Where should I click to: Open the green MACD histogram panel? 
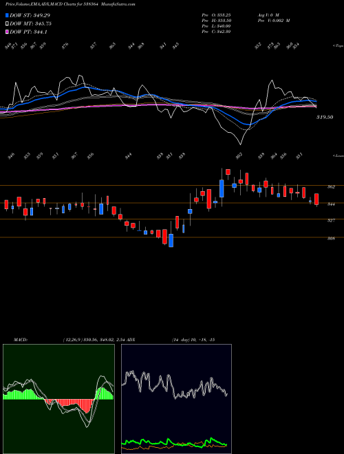[58, 399]
